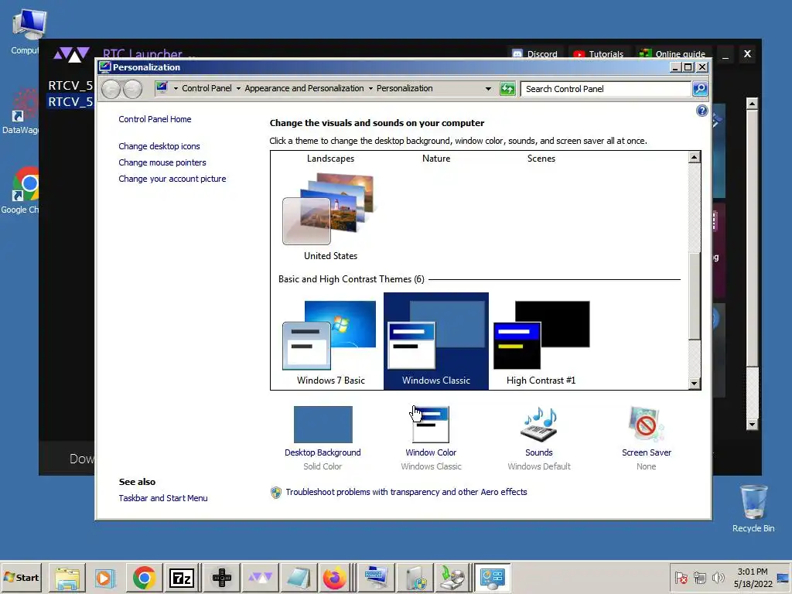Image resolution: width=792 pixels, height=594 pixels.
Task: Click the help question mark icon
Action: tap(702, 111)
